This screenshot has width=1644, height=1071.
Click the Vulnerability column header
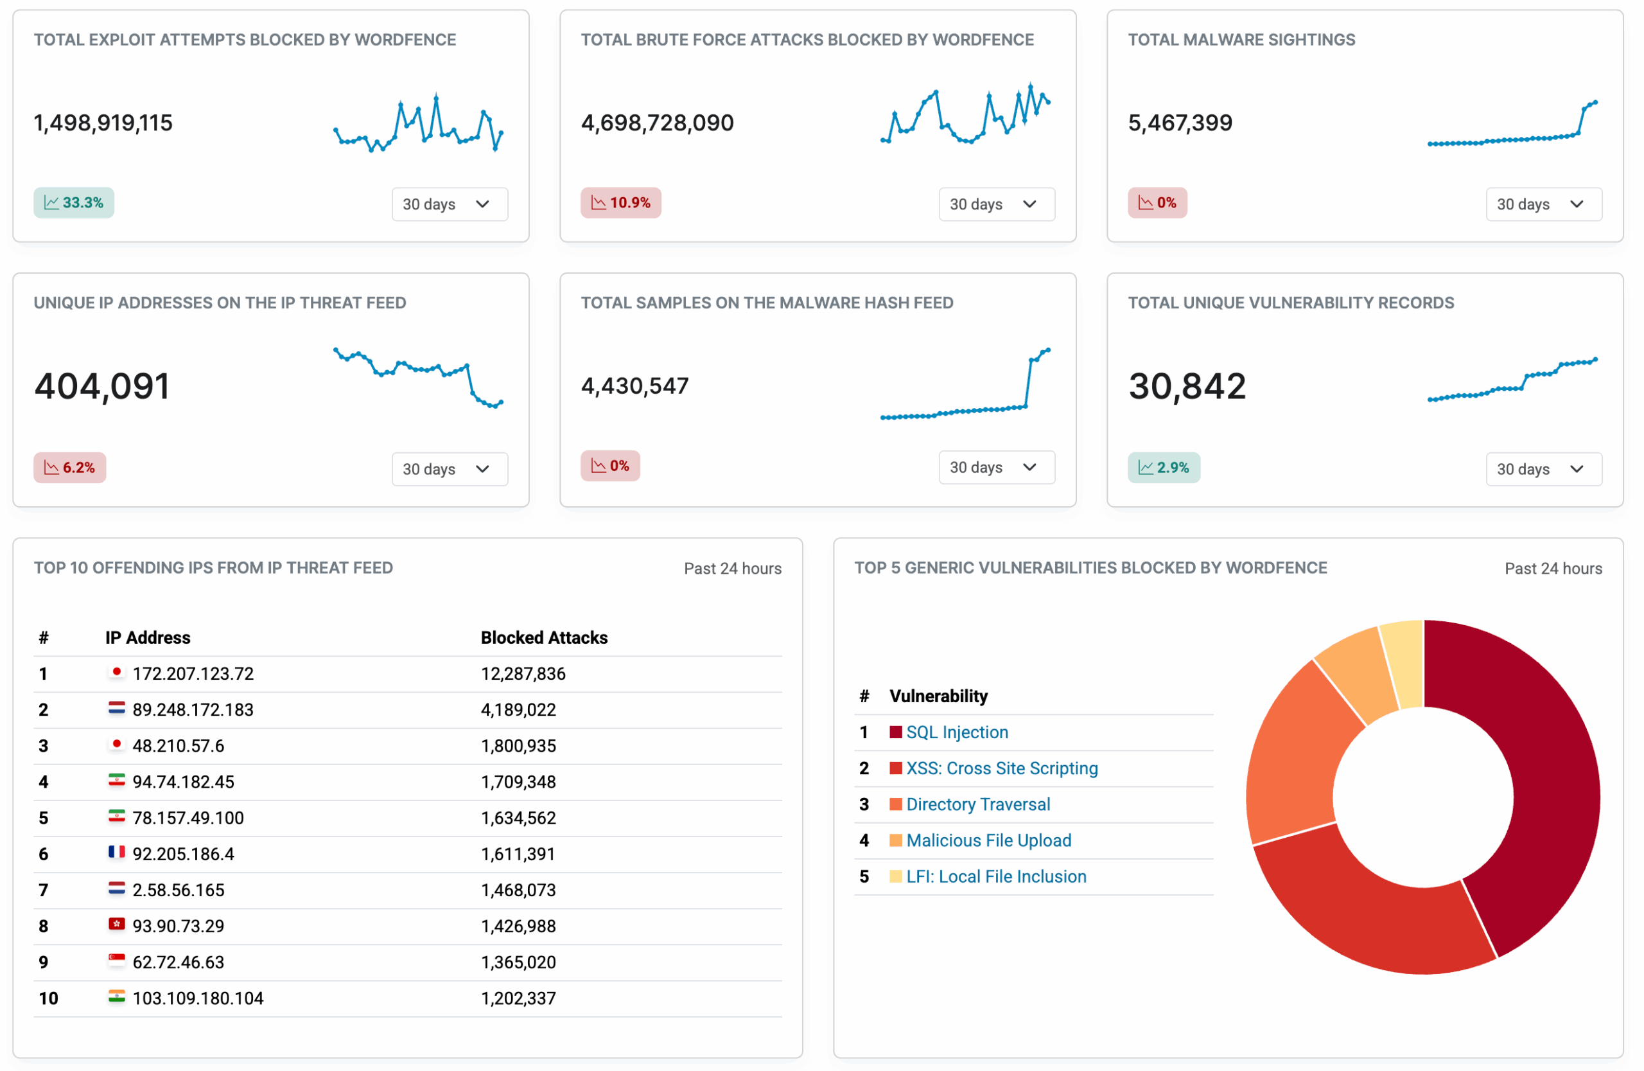939,696
